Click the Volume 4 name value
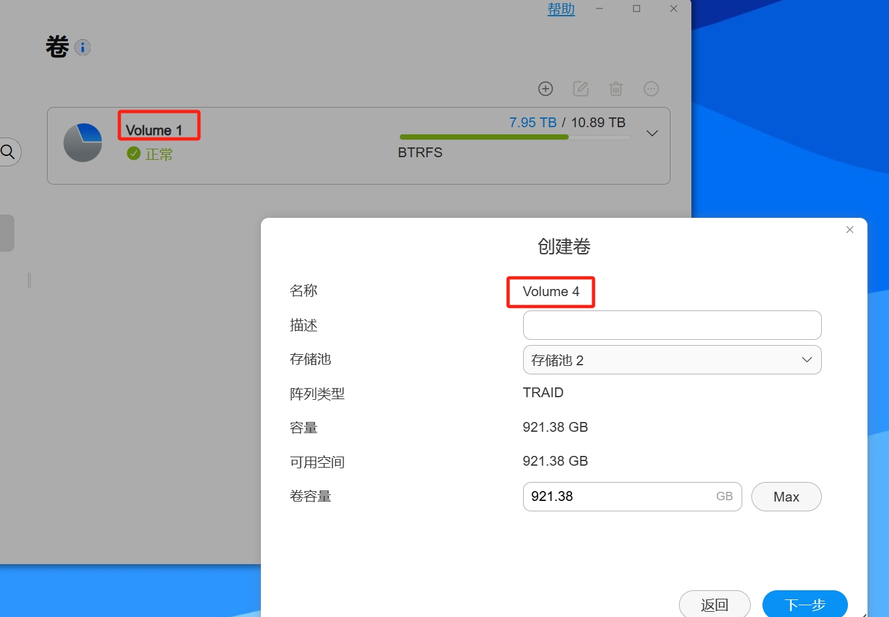 point(551,292)
